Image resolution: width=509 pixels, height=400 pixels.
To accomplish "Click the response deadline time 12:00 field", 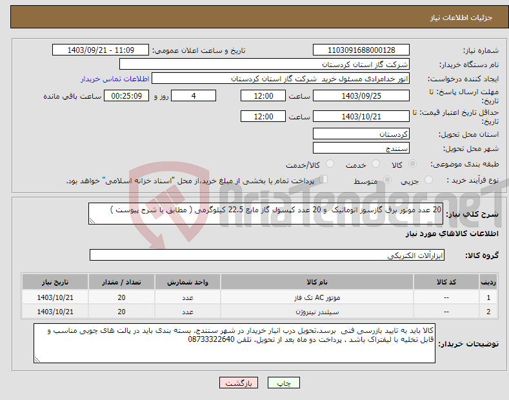I will [x=263, y=95].
